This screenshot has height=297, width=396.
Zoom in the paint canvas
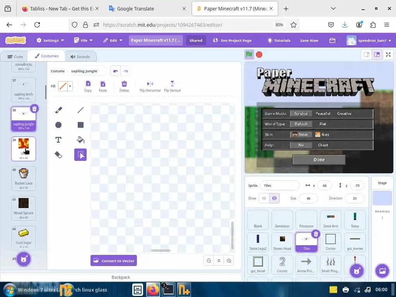pos(229,261)
